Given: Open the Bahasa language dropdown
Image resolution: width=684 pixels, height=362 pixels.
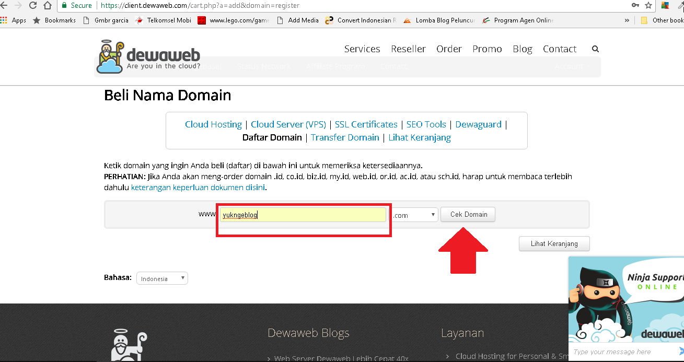Looking at the screenshot, I should tap(162, 278).
